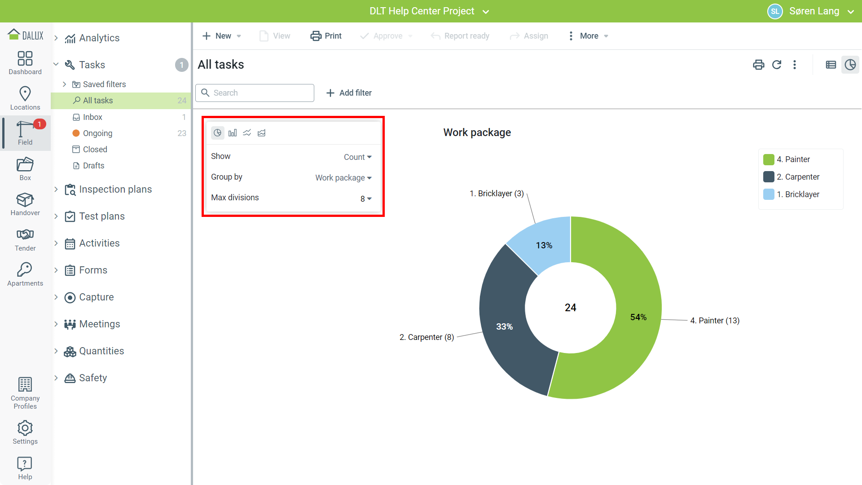Expand the Inspection plans tree node
The height and width of the screenshot is (485, 862).
(x=56, y=190)
